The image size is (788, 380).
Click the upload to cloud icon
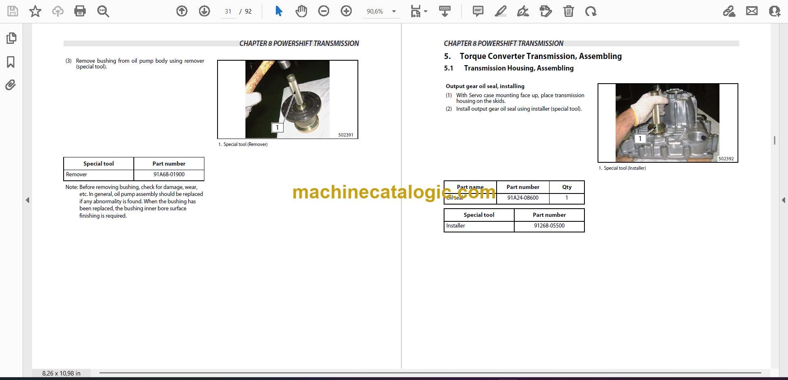[57, 11]
